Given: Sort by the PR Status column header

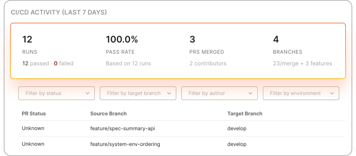Looking at the screenshot, I should tap(34, 113).
